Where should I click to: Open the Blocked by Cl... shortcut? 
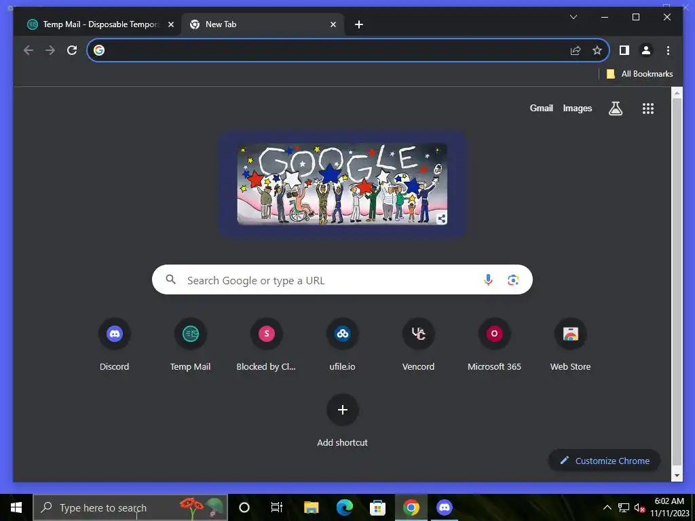[266, 345]
